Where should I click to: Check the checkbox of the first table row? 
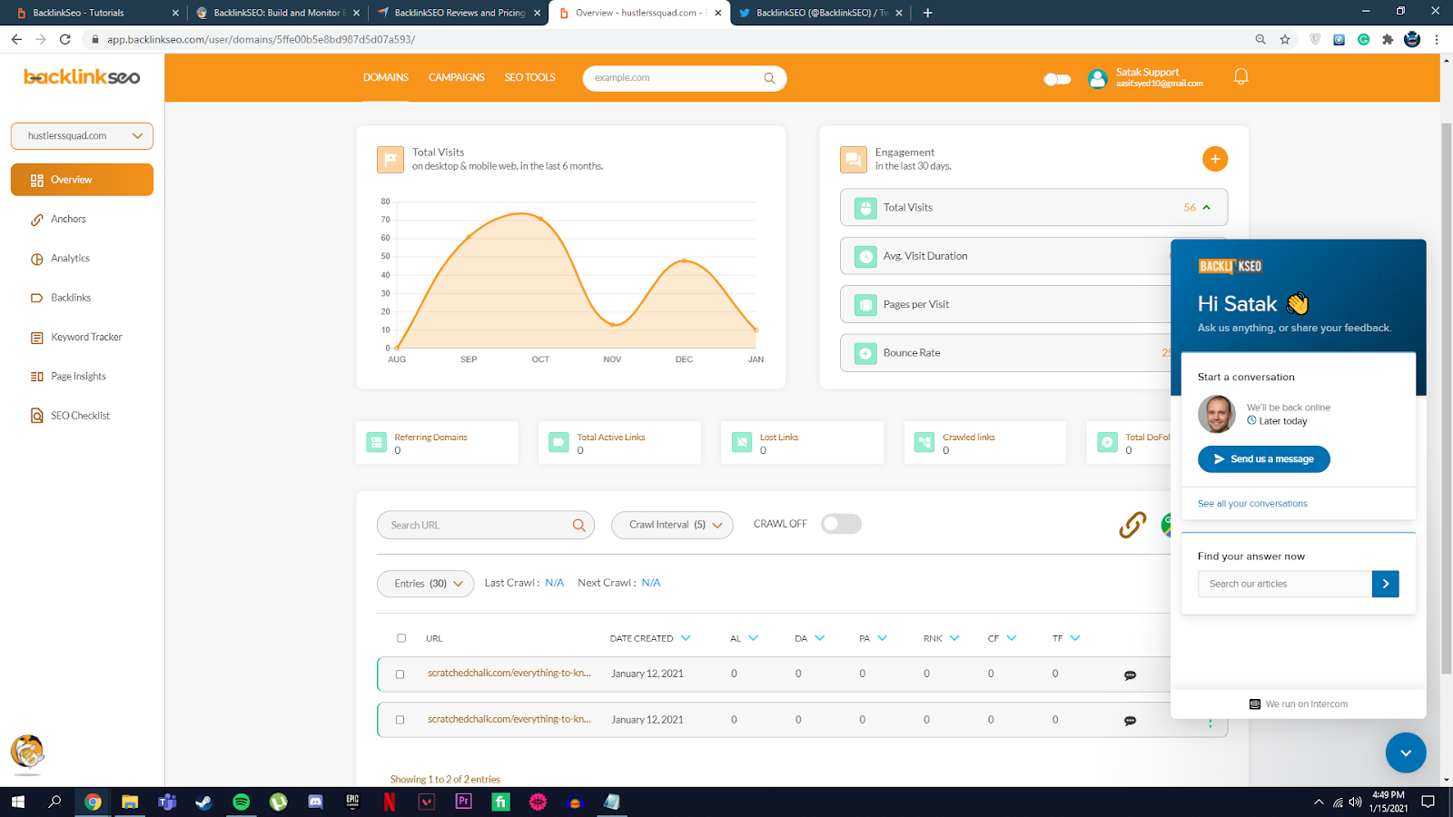coord(400,674)
